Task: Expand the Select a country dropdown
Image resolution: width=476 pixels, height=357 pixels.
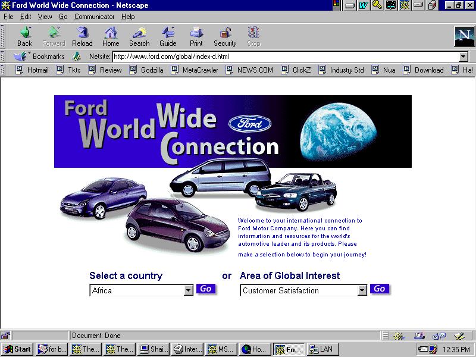Action: [189, 291]
